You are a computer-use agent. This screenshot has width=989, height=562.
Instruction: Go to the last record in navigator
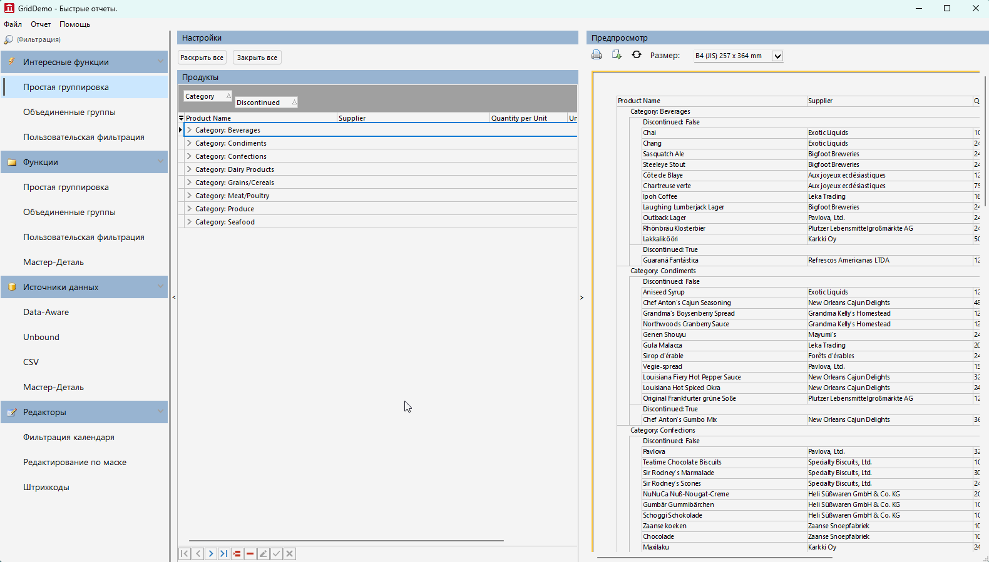click(x=224, y=554)
